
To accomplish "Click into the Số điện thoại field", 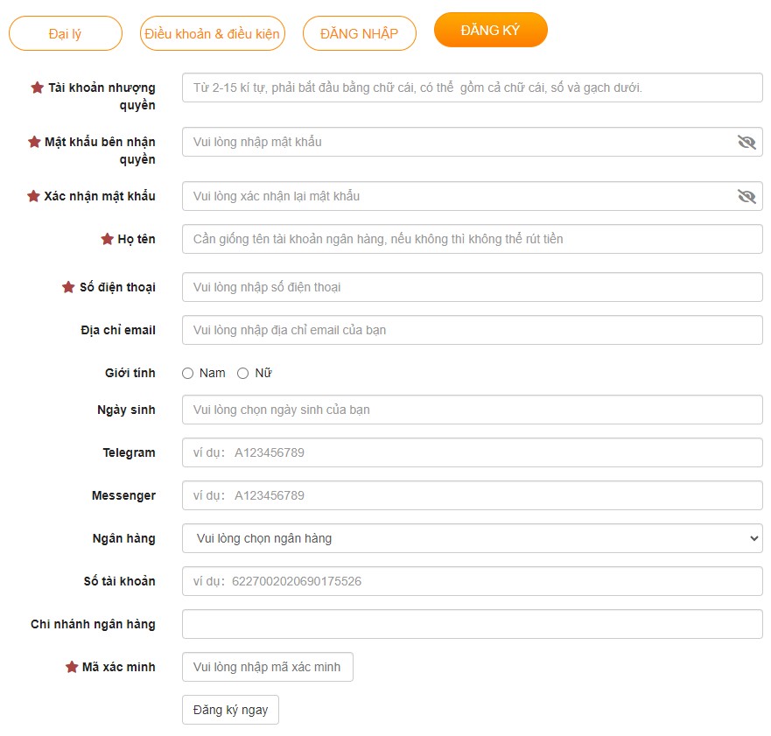I will tap(472, 287).
